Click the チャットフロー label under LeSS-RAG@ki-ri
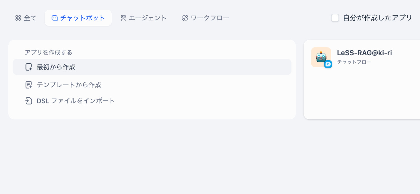This screenshot has height=194, width=420. point(354,62)
